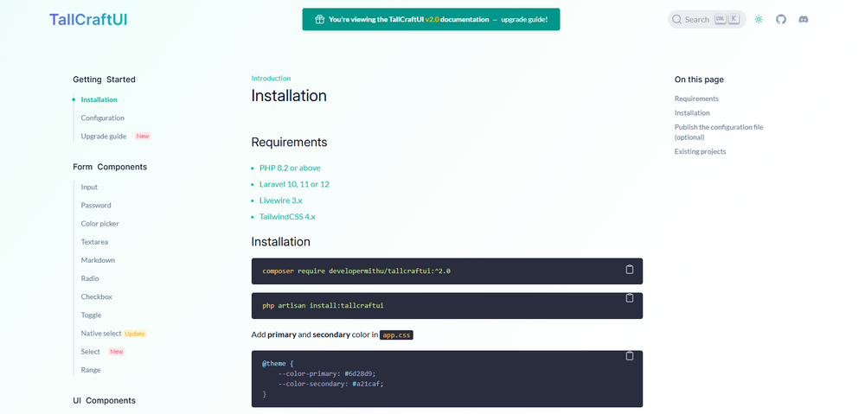Click the GitHub icon in header
The image size is (865, 414).
pos(781,19)
